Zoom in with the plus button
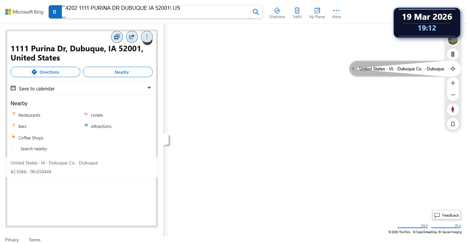Image resolution: width=468 pixels, height=243 pixels. point(453,83)
